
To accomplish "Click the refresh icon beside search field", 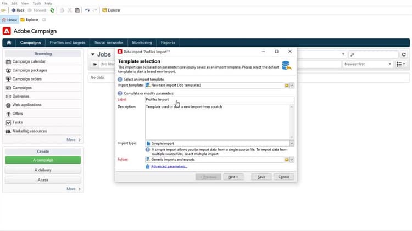I will point(404,54).
